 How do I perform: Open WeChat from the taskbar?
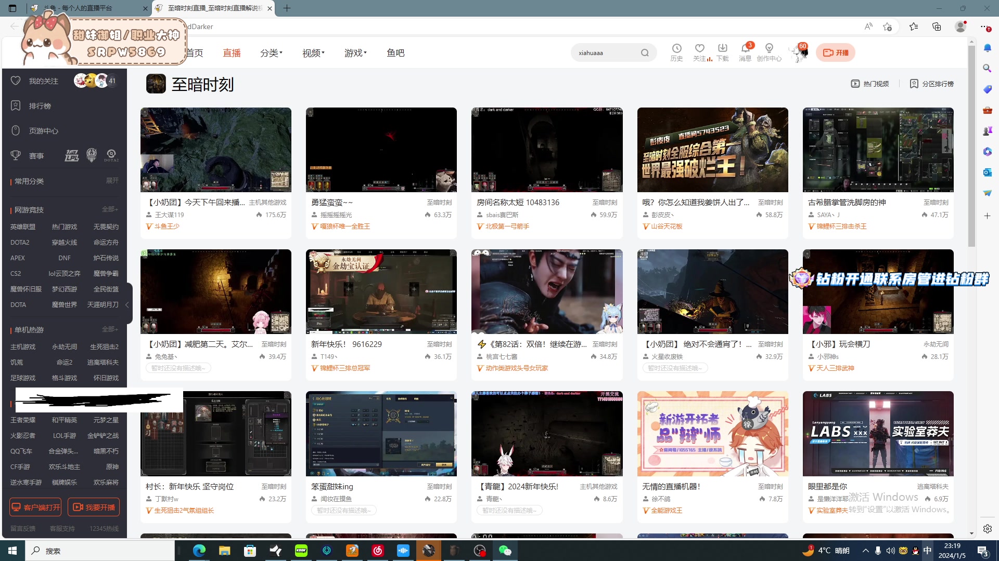click(505, 551)
